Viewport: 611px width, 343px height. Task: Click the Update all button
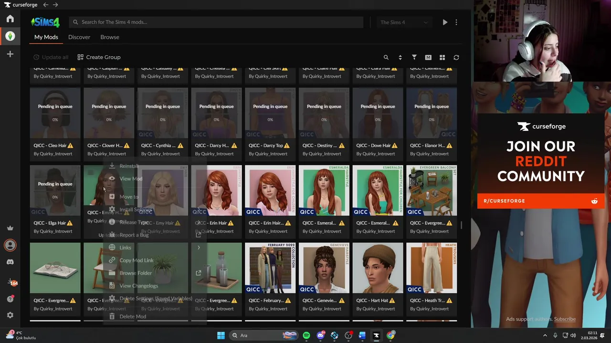pos(51,57)
